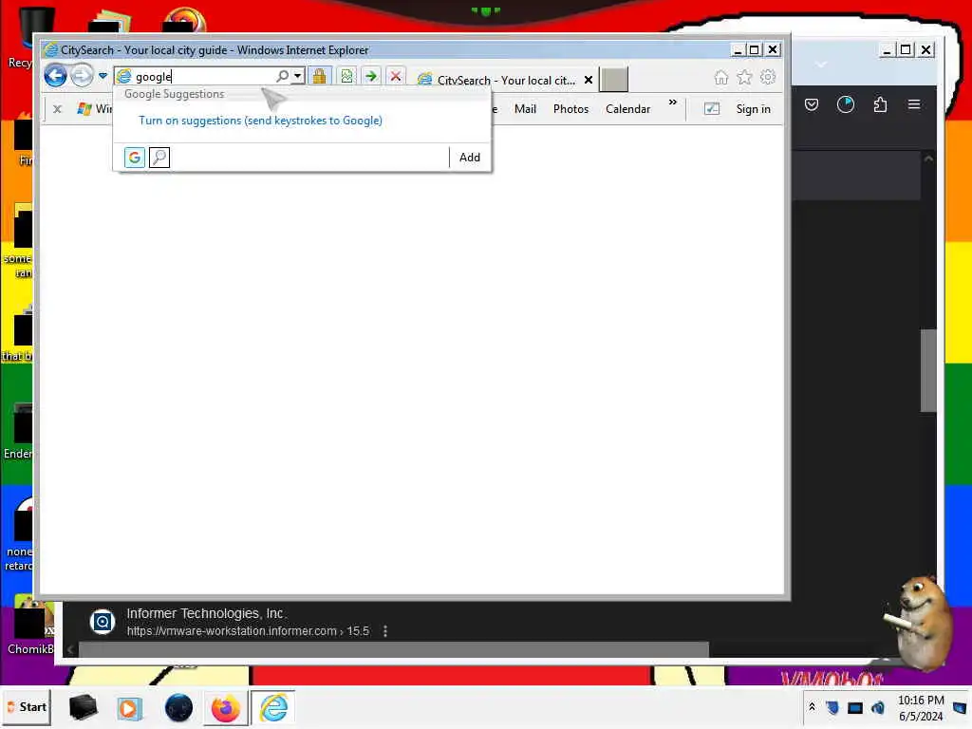Open the three-dot menu beside the Informer result
Screen dimensions: 972x729
click(x=385, y=631)
